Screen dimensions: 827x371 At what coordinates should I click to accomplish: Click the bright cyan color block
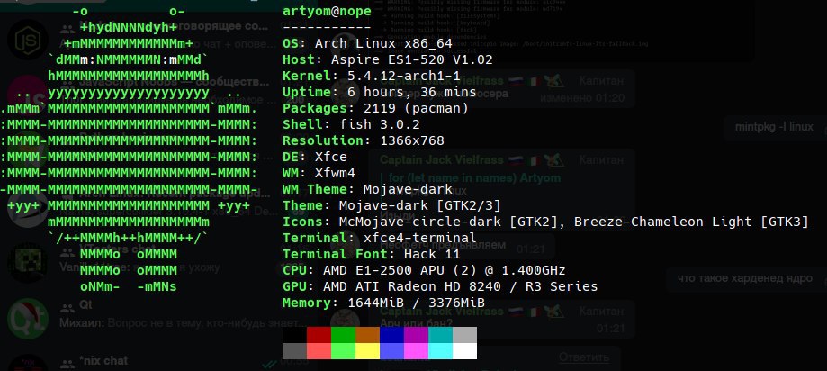coord(440,351)
